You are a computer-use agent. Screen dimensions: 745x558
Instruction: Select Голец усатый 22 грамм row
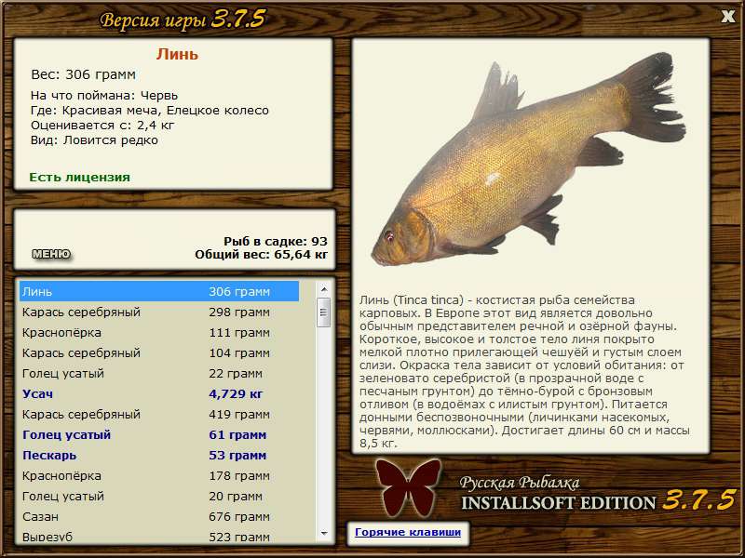[159, 373]
